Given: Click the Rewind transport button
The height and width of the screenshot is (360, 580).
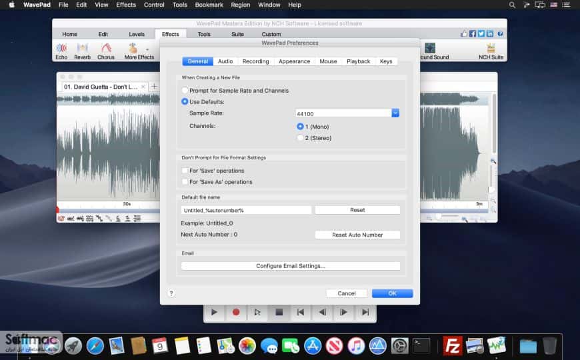Looking at the screenshot, I should (x=322, y=312).
